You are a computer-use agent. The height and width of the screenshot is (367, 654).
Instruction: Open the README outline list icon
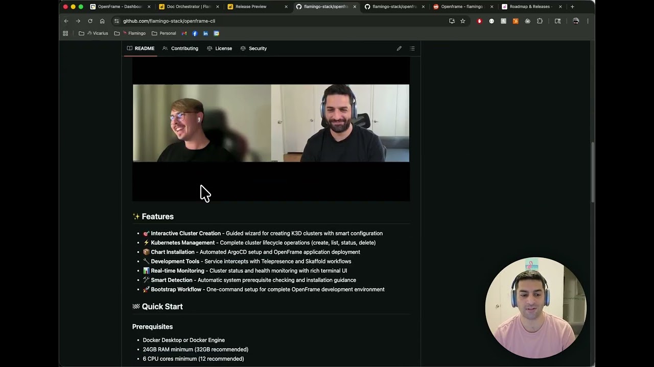pyautogui.click(x=412, y=48)
